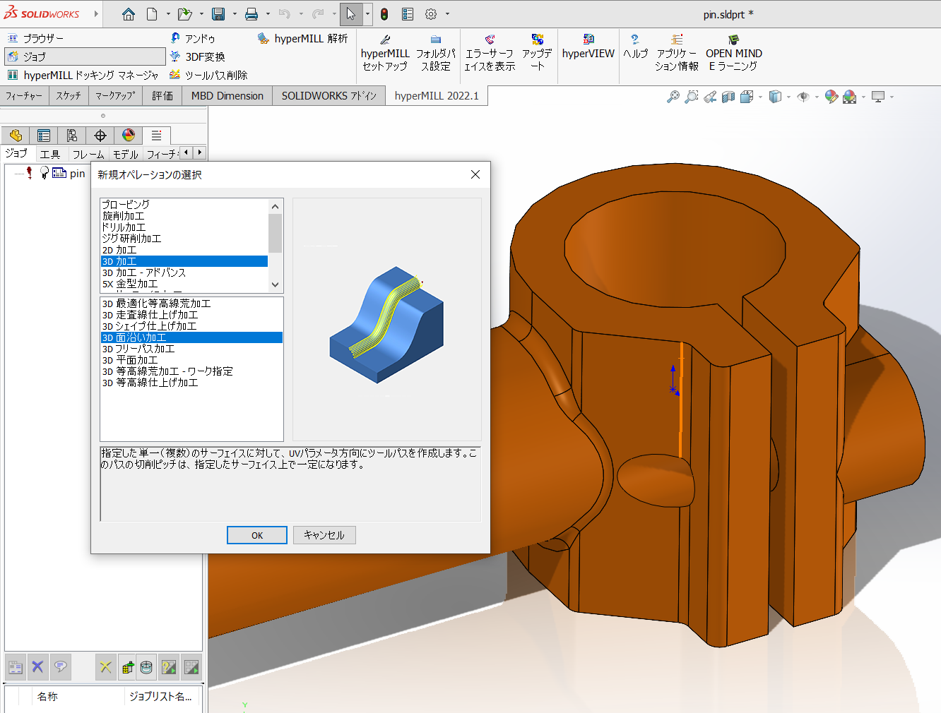Click the hyperMILL ドッキング マネージャ command
Image resolution: width=941 pixels, height=713 pixels.
click(83, 75)
